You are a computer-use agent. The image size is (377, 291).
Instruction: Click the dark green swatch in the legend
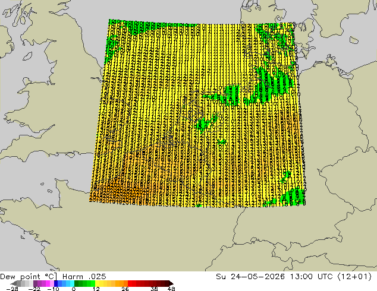[x=77, y=283]
